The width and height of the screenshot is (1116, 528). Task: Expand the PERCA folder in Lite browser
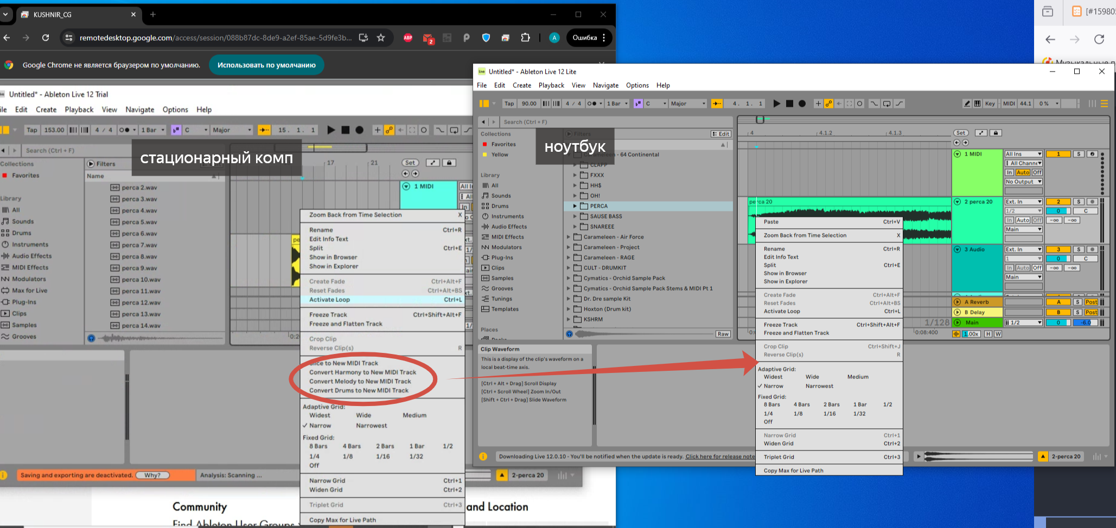tap(575, 206)
